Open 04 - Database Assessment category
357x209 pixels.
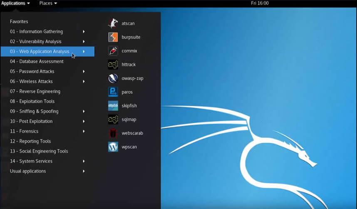[47, 61]
